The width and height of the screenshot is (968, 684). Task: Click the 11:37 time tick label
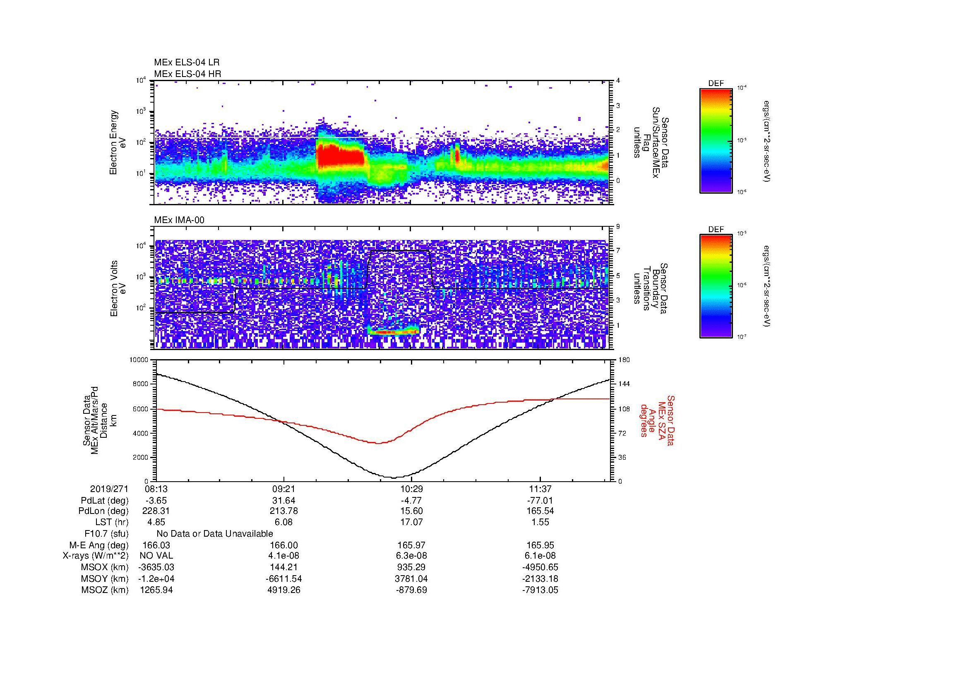tap(540, 489)
